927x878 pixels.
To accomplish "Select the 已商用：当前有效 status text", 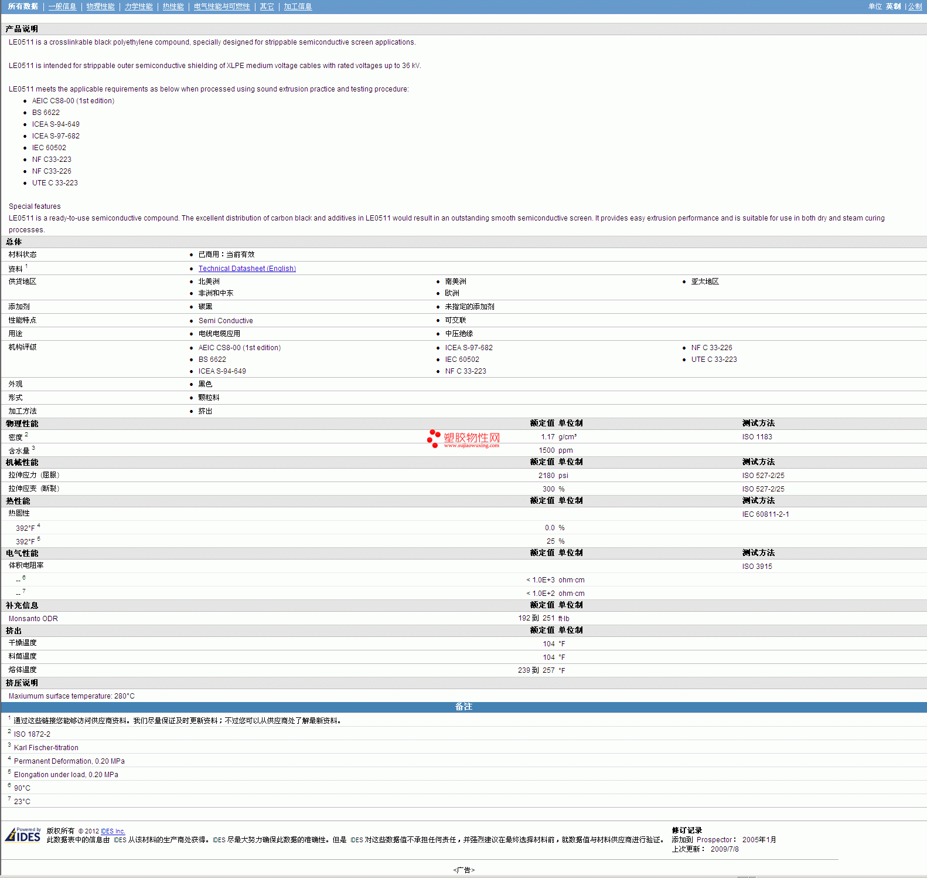I will pyautogui.click(x=226, y=255).
